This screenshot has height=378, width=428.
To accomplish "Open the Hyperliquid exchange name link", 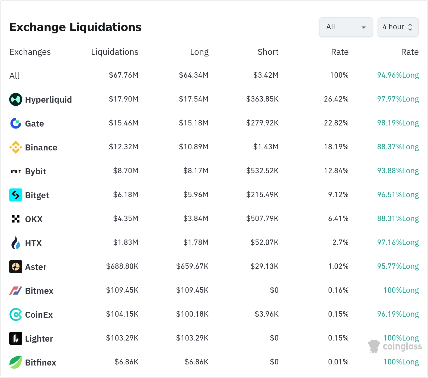I will click(48, 100).
